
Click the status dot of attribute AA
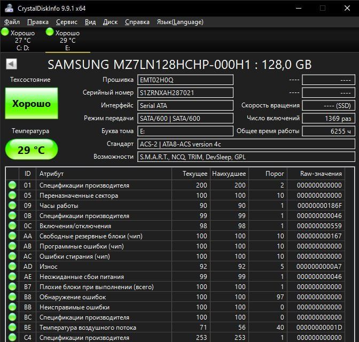coord(12,236)
